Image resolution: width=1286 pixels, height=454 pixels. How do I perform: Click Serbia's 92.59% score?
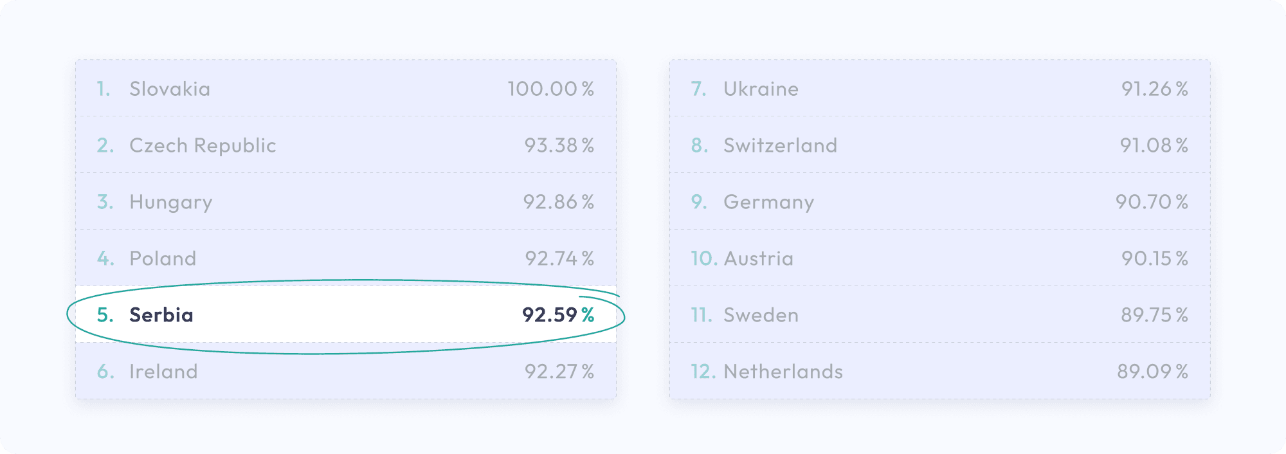(x=557, y=315)
